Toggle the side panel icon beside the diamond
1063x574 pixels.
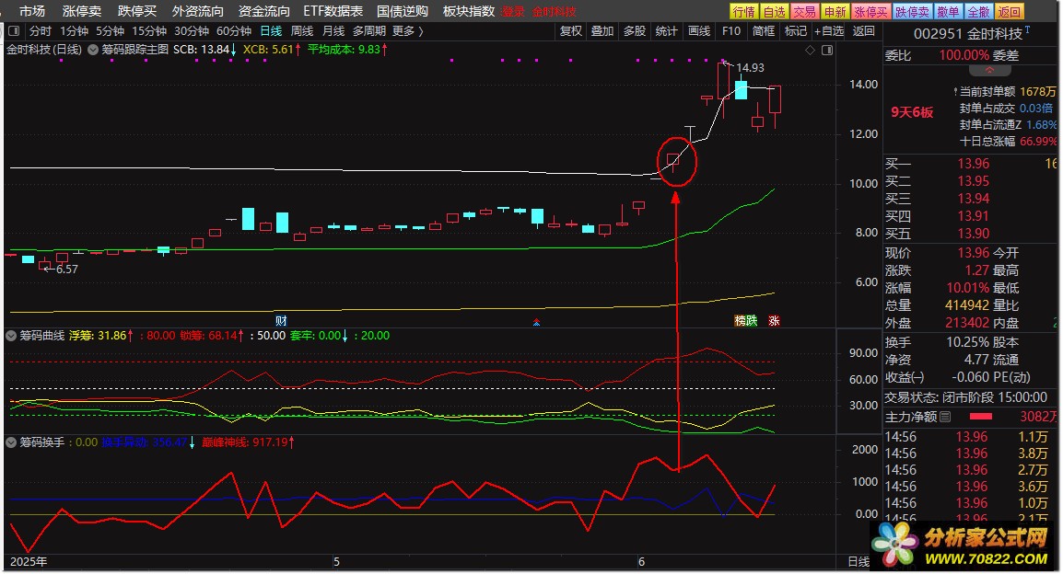[x=827, y=50]
